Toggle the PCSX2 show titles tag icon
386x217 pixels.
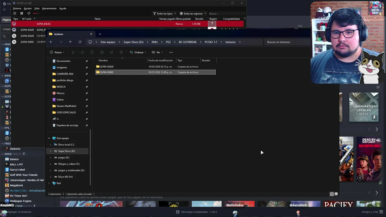point(29,13)
